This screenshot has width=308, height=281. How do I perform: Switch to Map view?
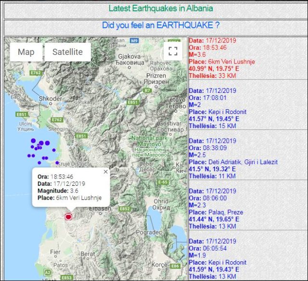pos(26,52)
